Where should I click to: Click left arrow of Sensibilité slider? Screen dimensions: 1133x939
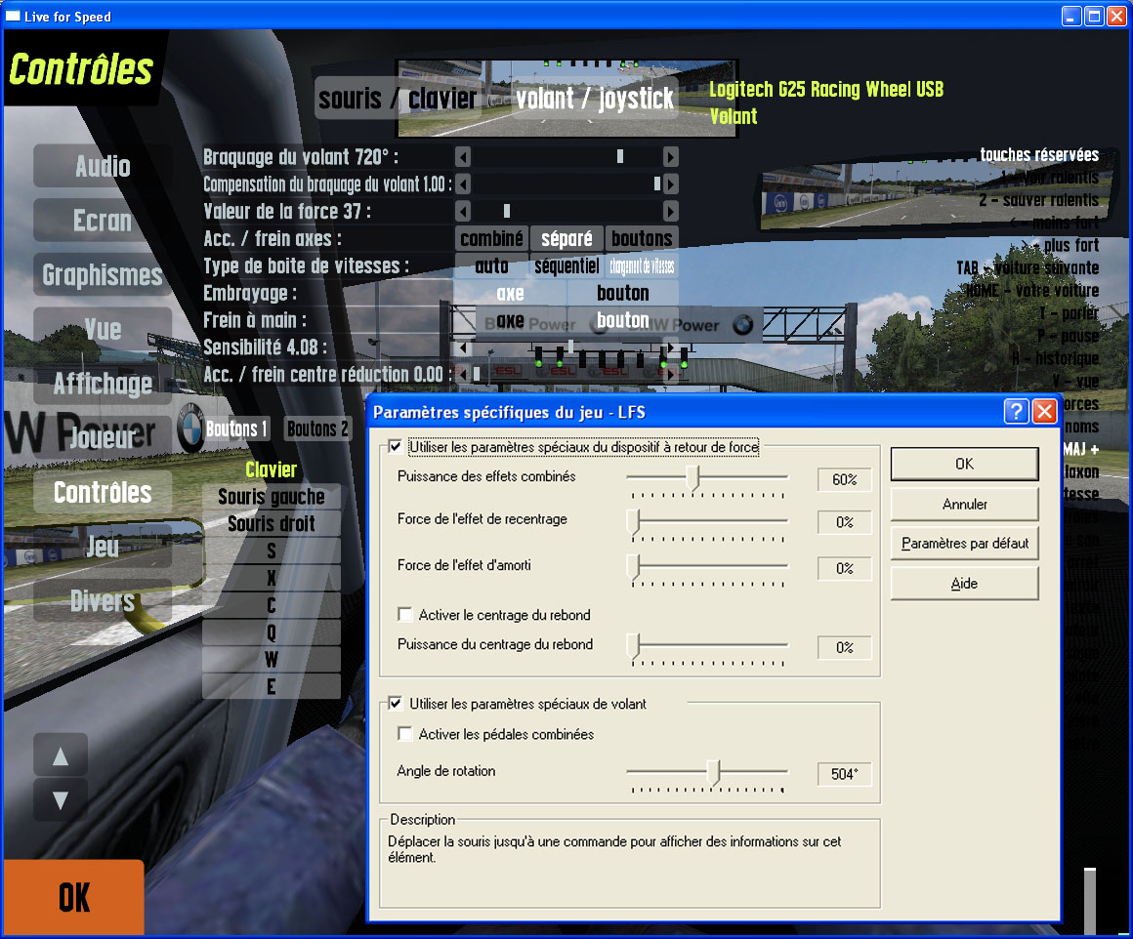tap(463, 347)
